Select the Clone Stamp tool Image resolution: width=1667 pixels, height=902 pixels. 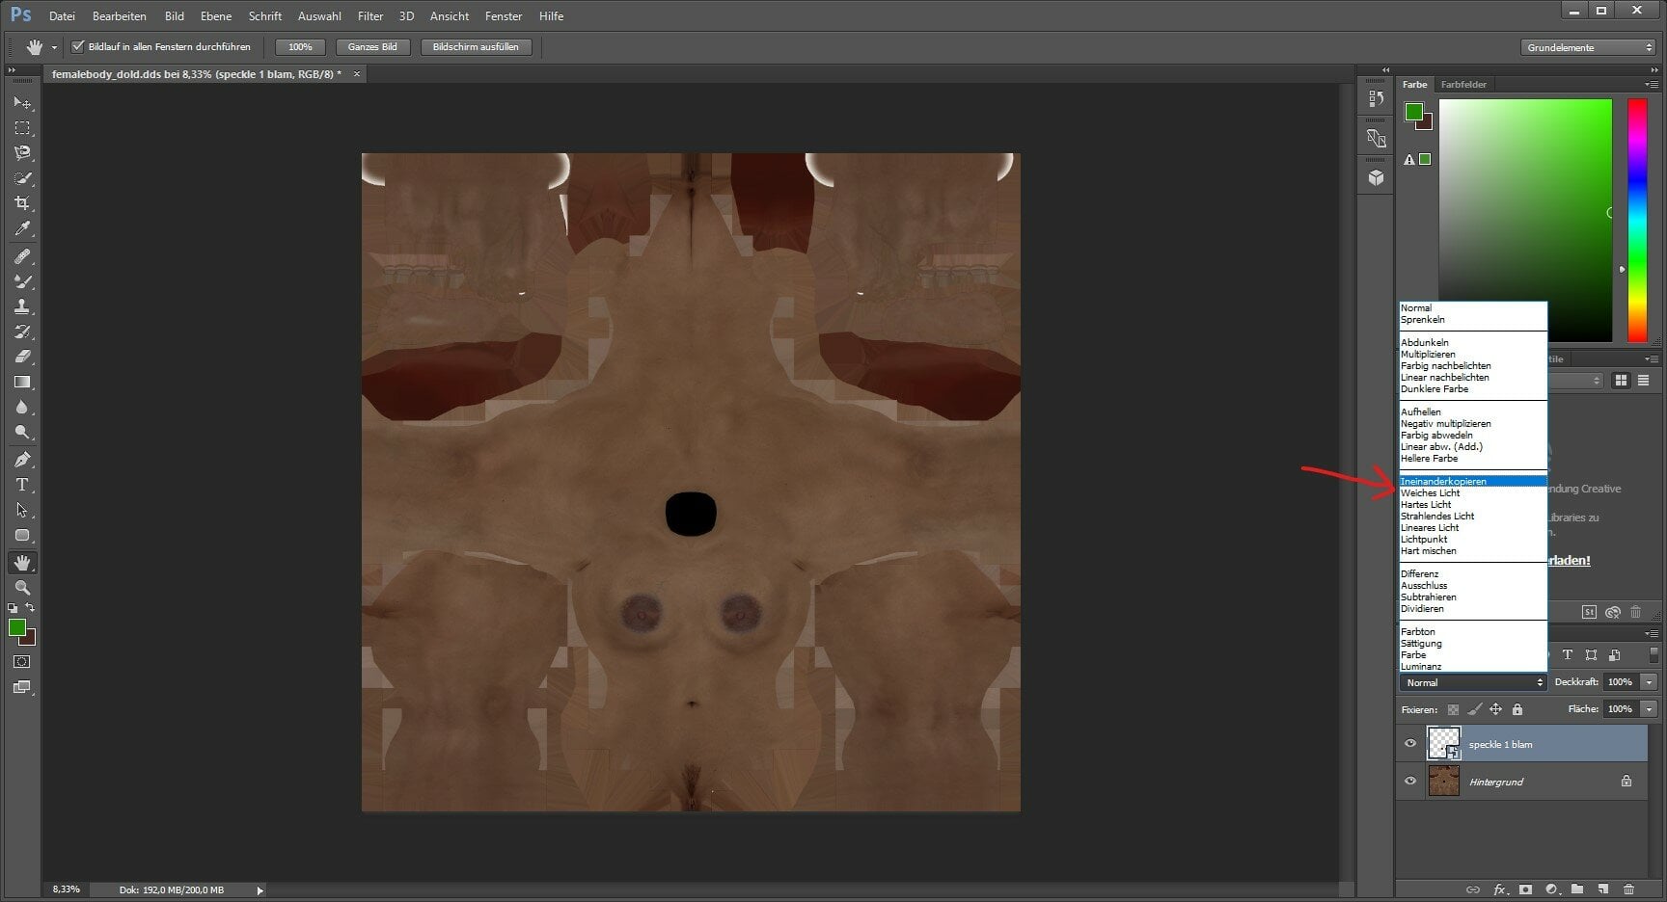click(x=22, y=306)
